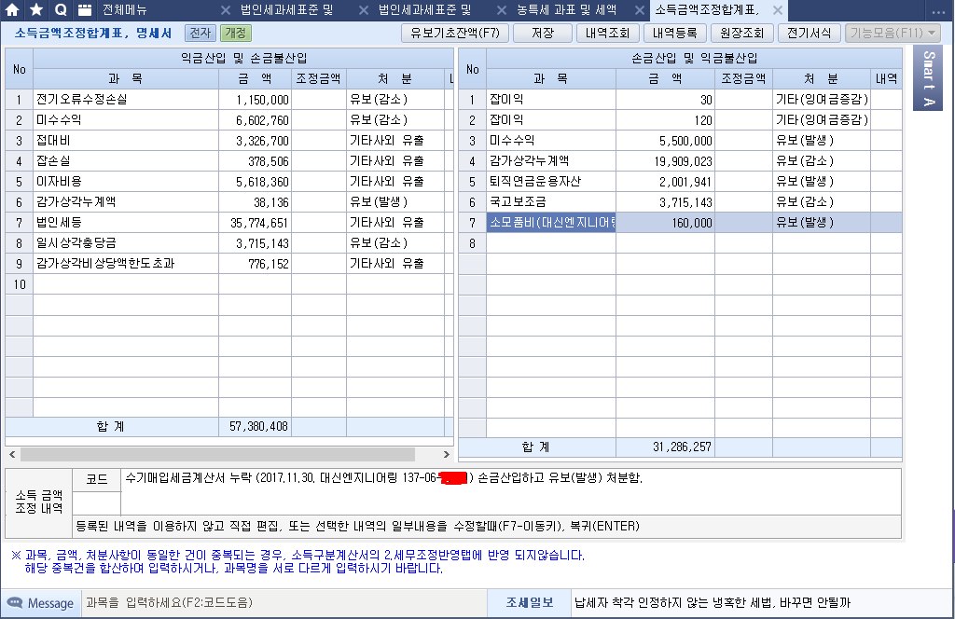Viewport: 955px width, 619px height.
Task: Open the 전체메뉴 grid icon
Action: pyautogui.click(x=85, y=10)
